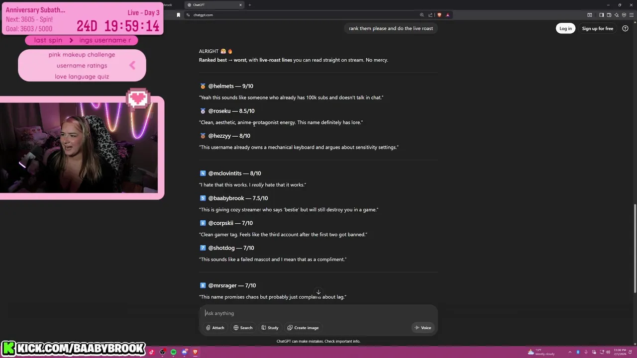The width and height of the screenshot is (637, 358).
Task: Click the @mclovintits — 8/10 heading
Action: [x=234, y=173]
